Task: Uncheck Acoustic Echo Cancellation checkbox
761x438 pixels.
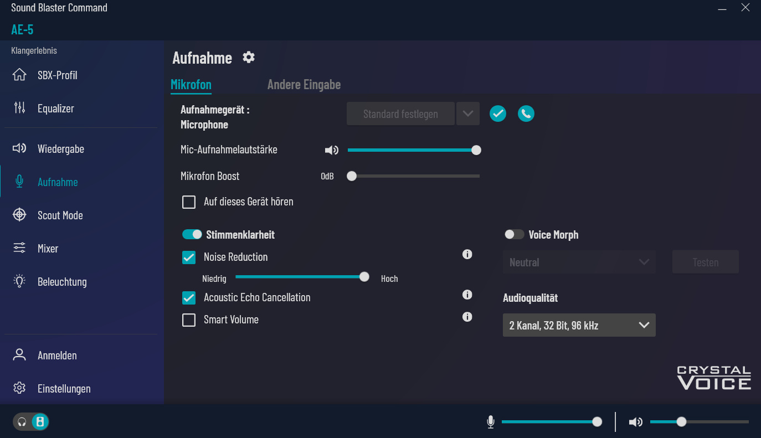Action: 189,298
